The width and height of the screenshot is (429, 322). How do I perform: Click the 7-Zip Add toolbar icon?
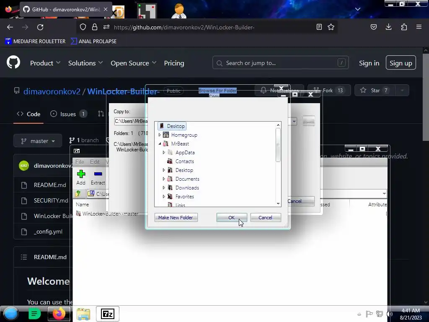click(x=81, y=177)
